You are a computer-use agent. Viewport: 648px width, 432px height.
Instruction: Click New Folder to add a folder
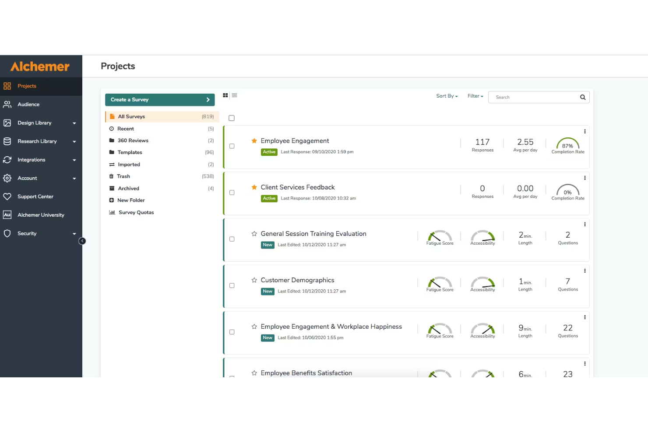[130, 200]
